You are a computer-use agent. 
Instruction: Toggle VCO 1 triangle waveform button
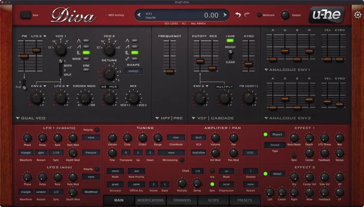click(86, 41)
